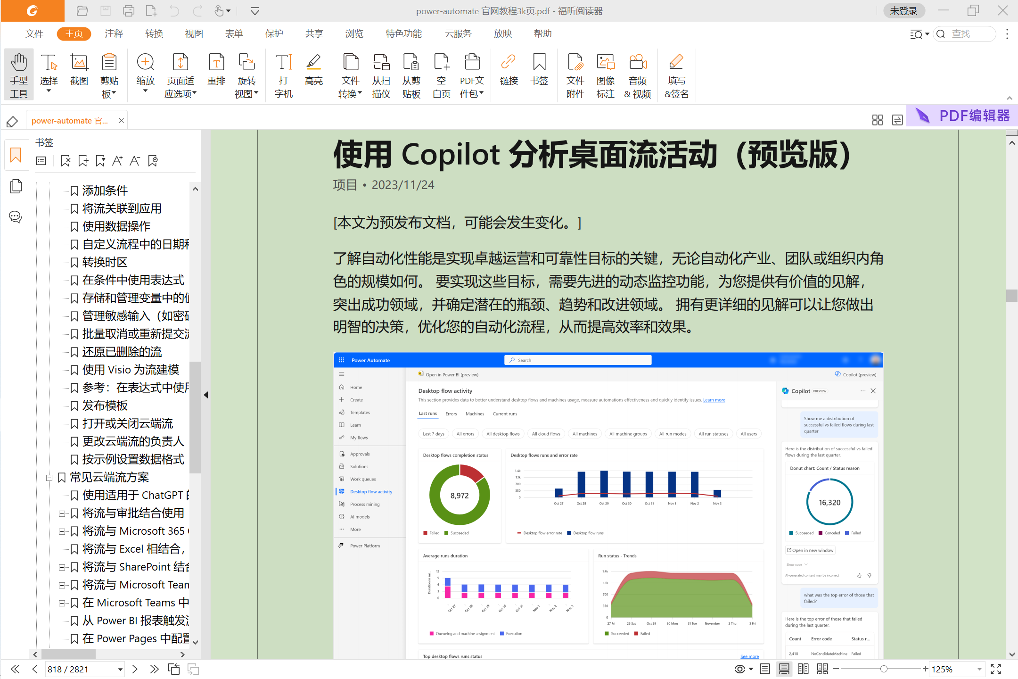Viewport: 1018px width, 679px height.
Task: Open the zoom percentage dropdown
Action: 979,670
